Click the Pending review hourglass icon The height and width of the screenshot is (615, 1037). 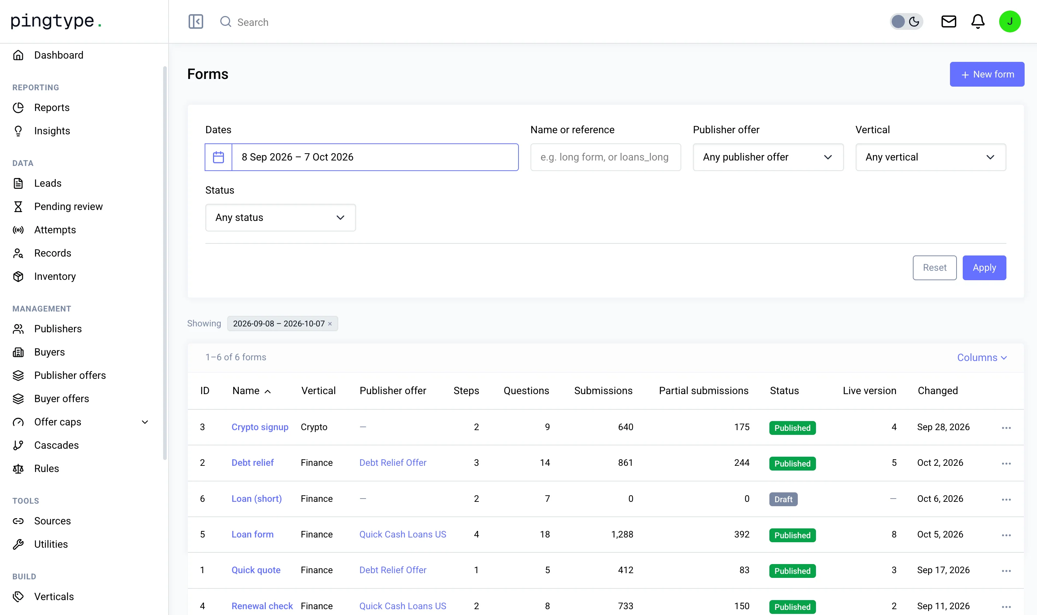click(18, 206)
